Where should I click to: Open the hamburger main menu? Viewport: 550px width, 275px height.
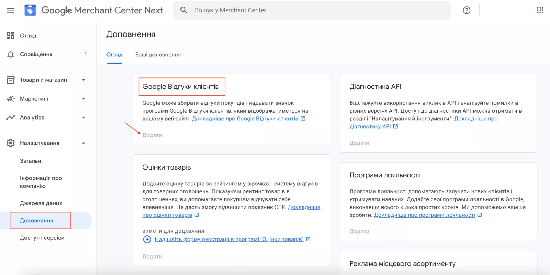click(x=10, y=10)
